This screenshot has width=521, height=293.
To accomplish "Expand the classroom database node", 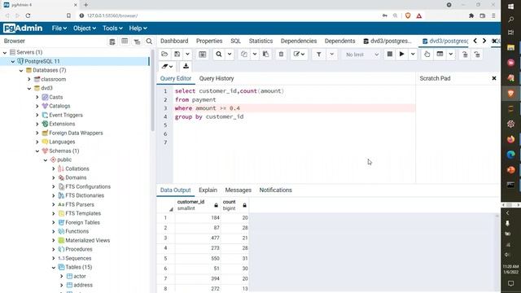I will click(29, 80).
